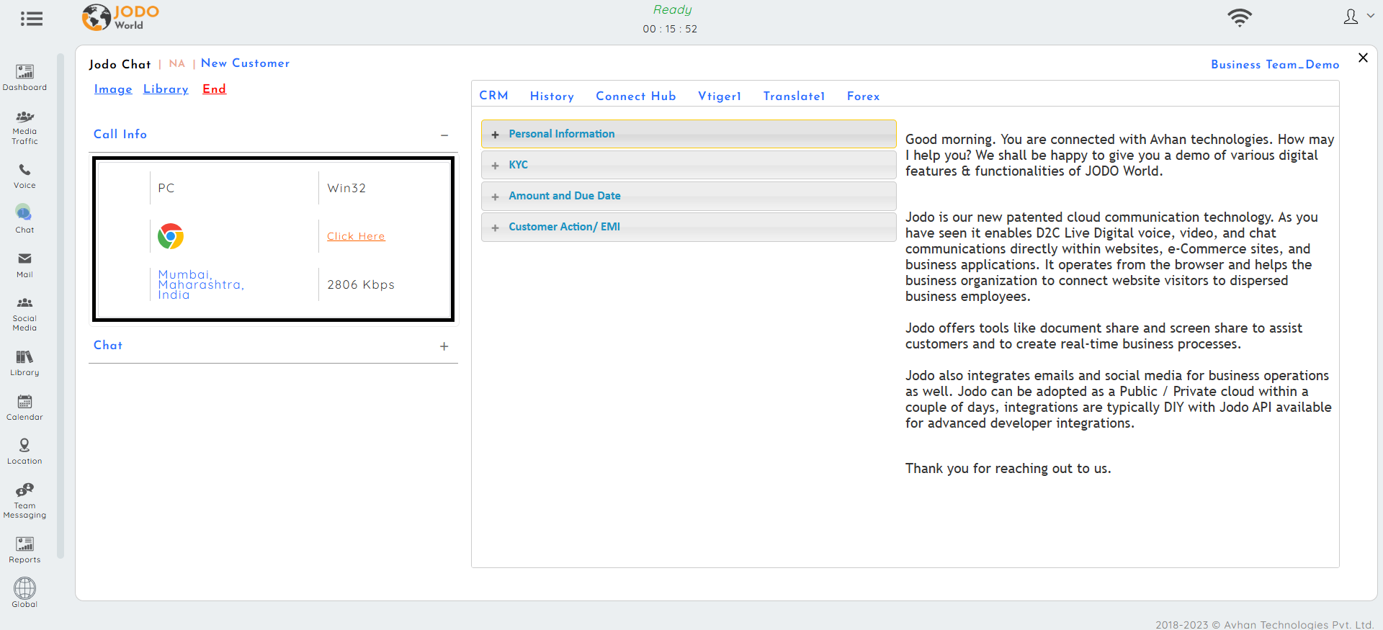Expand the KYC section
The image size is (1383, 630).
pyautogui.click(x=689, y=165)
